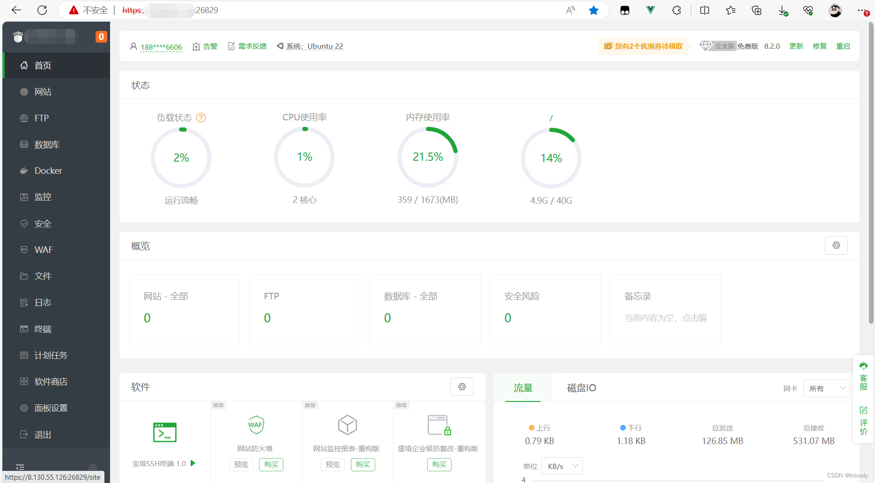Open the 数据库 - 全部 overview card
The height and width of the screenshot is (483, 875).
tap(425, 309)
